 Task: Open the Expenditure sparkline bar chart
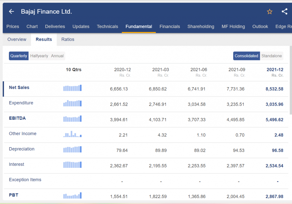72,103
